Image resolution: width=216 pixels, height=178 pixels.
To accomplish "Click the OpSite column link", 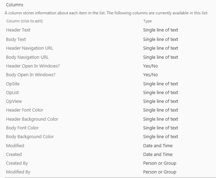I will (x=13, y=84).
